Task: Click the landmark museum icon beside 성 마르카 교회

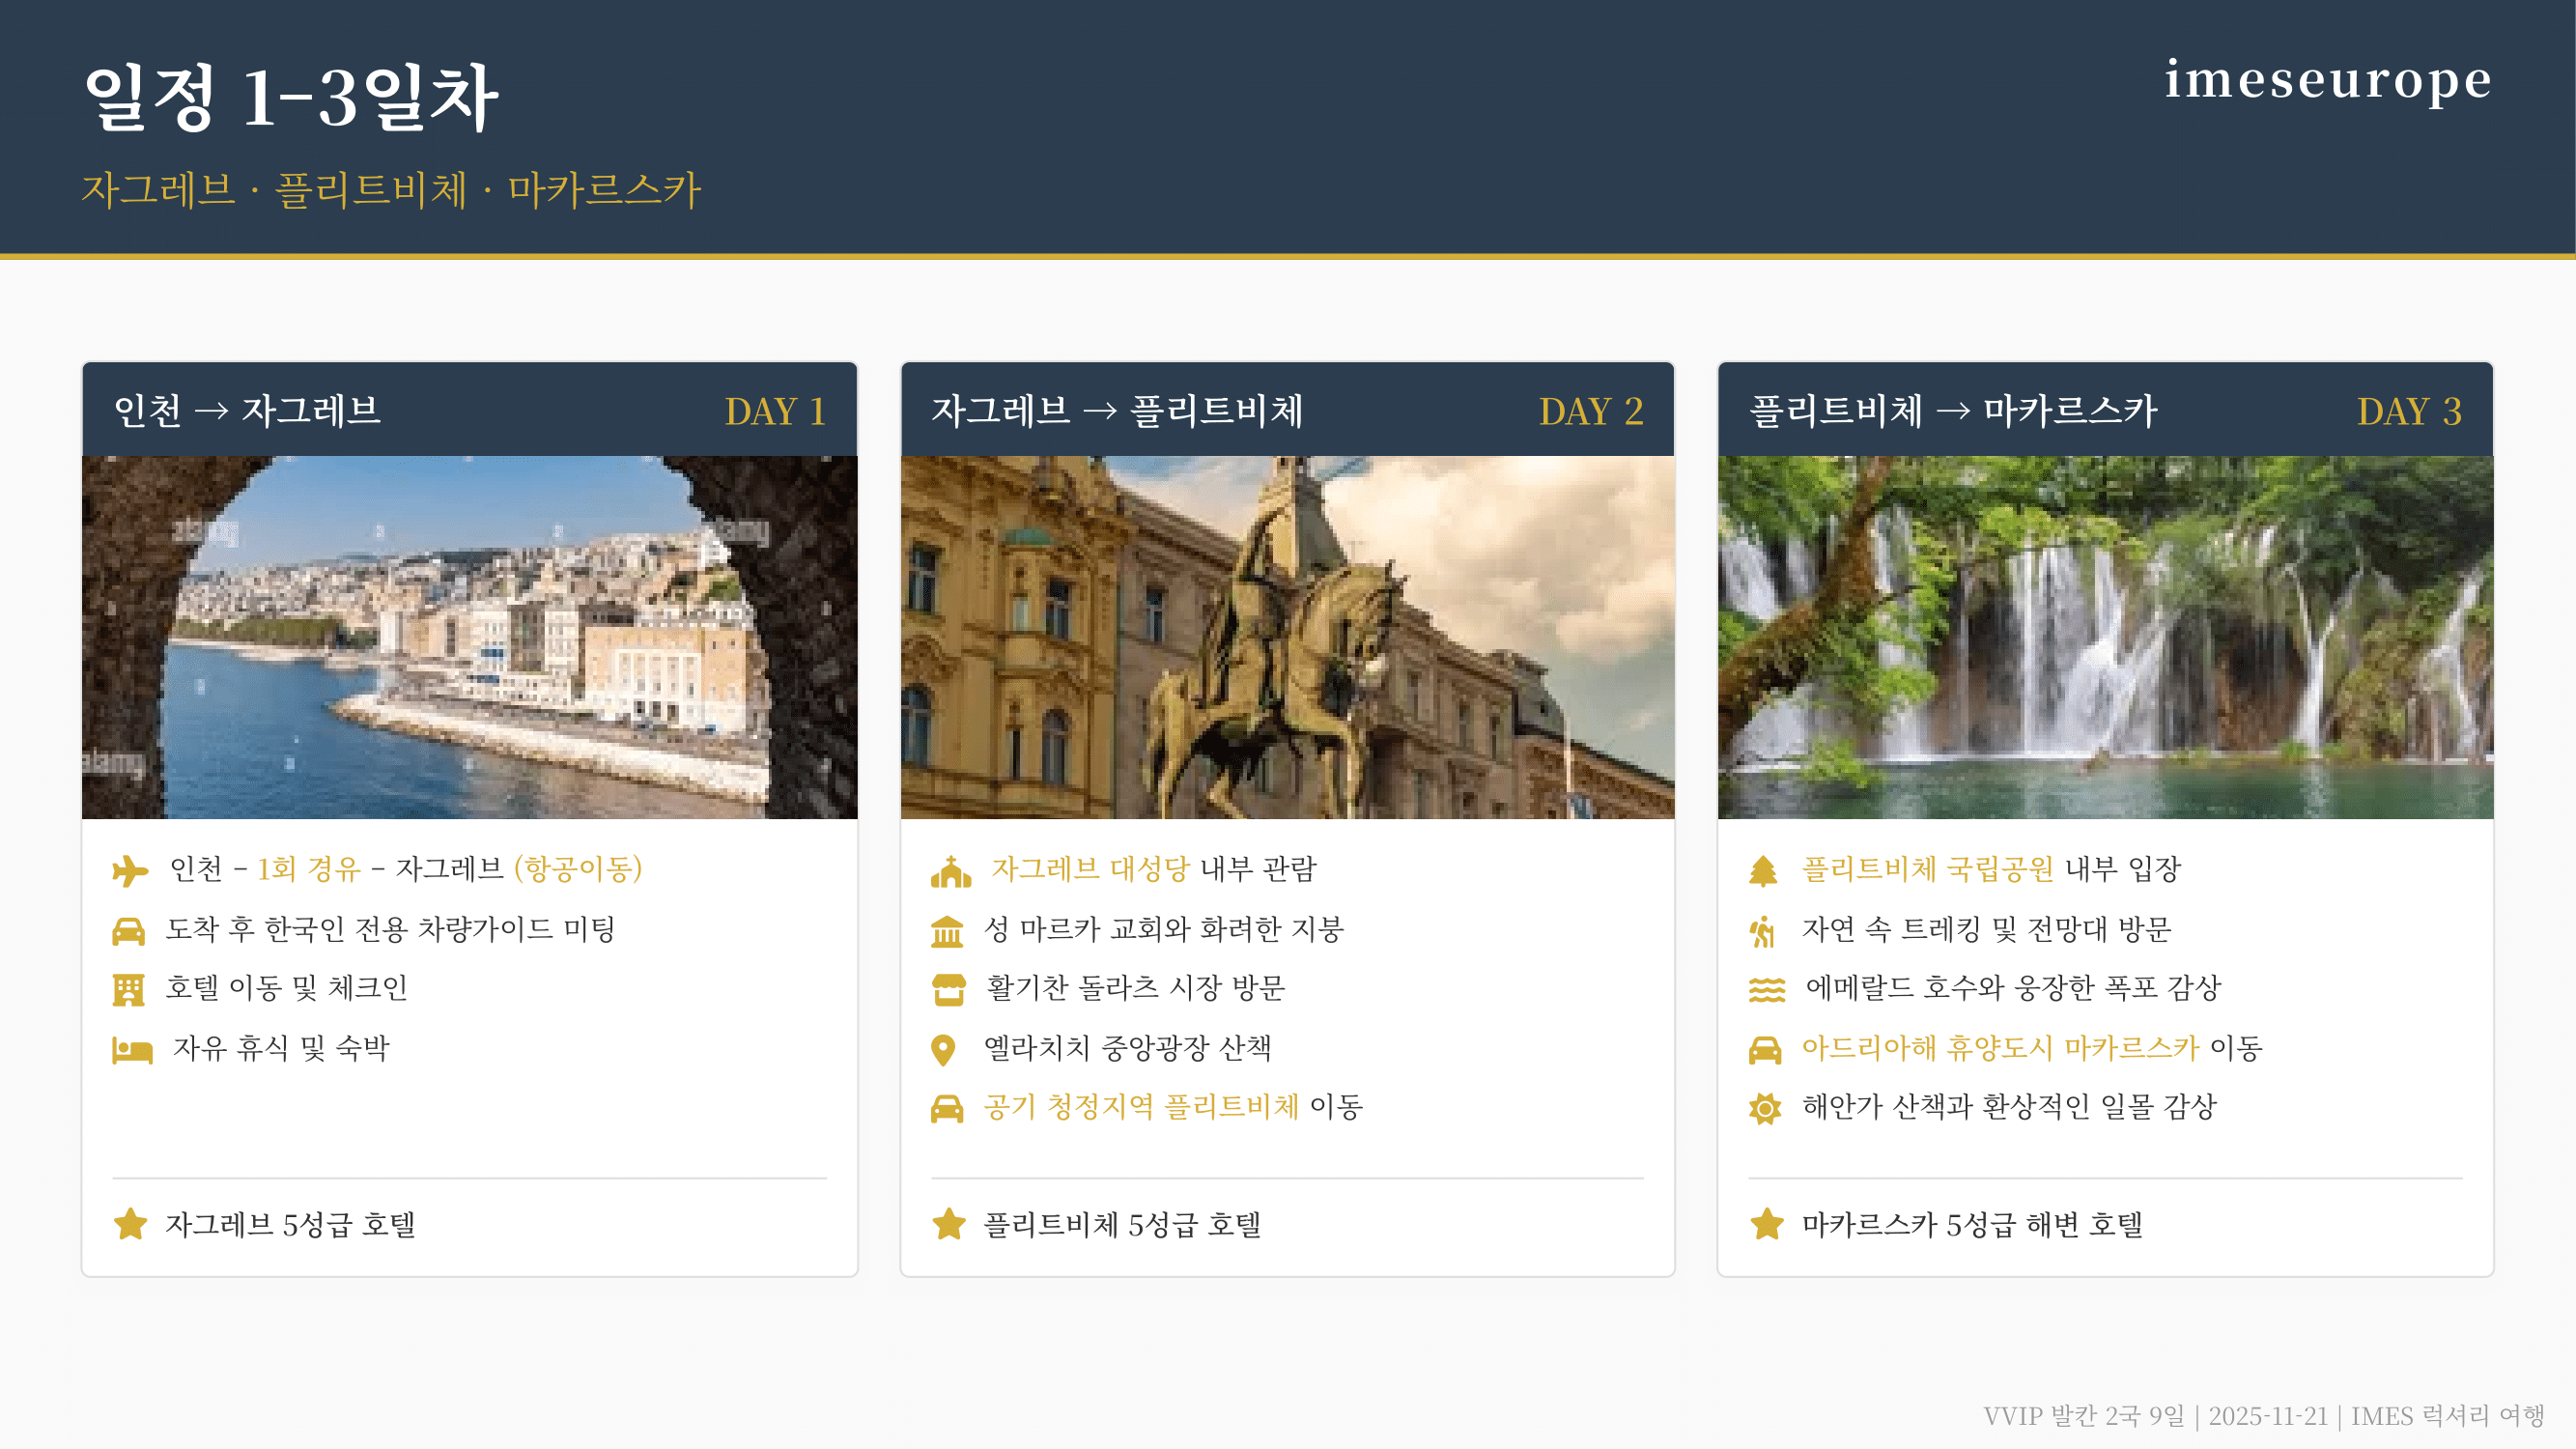Action: click(x=947, y=931)
